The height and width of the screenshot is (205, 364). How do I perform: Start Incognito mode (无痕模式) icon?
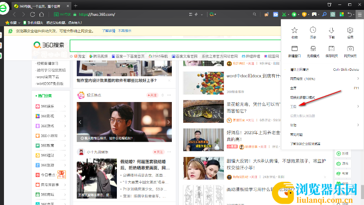pos(313,49)
